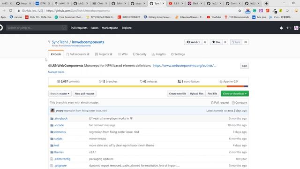
Task: View the Apache-2.0 license
Action: 229,81
